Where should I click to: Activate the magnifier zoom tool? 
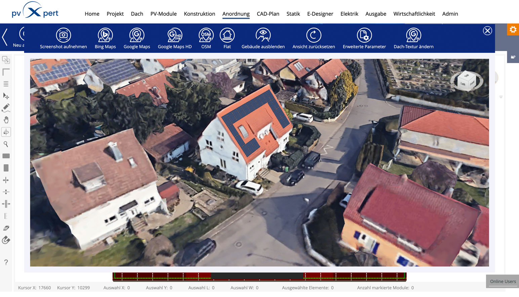pos(6,144)
